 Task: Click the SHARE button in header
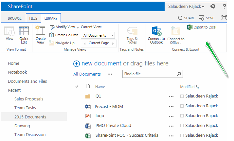[x=186, y=18]
